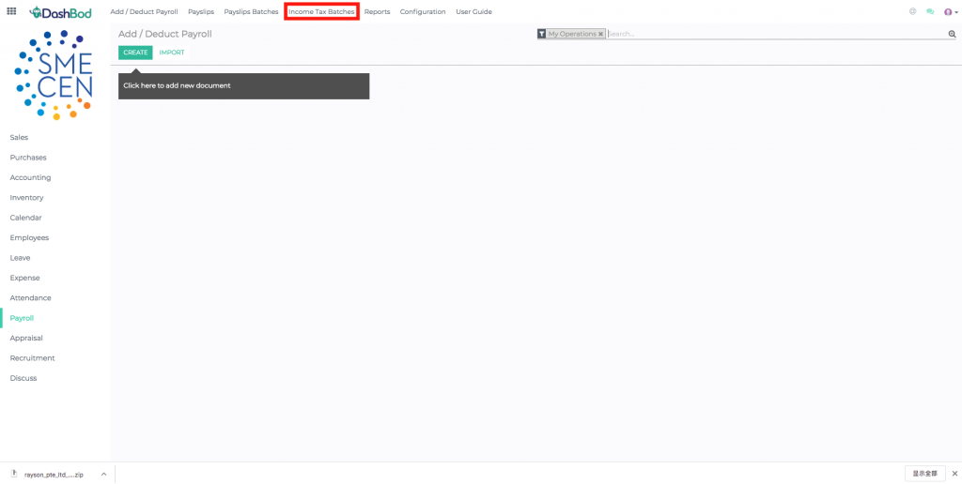Click the search magnifier icon
The height and width of the screenshot is (484, 962).
pyautogui.click(x=951, y=34)
